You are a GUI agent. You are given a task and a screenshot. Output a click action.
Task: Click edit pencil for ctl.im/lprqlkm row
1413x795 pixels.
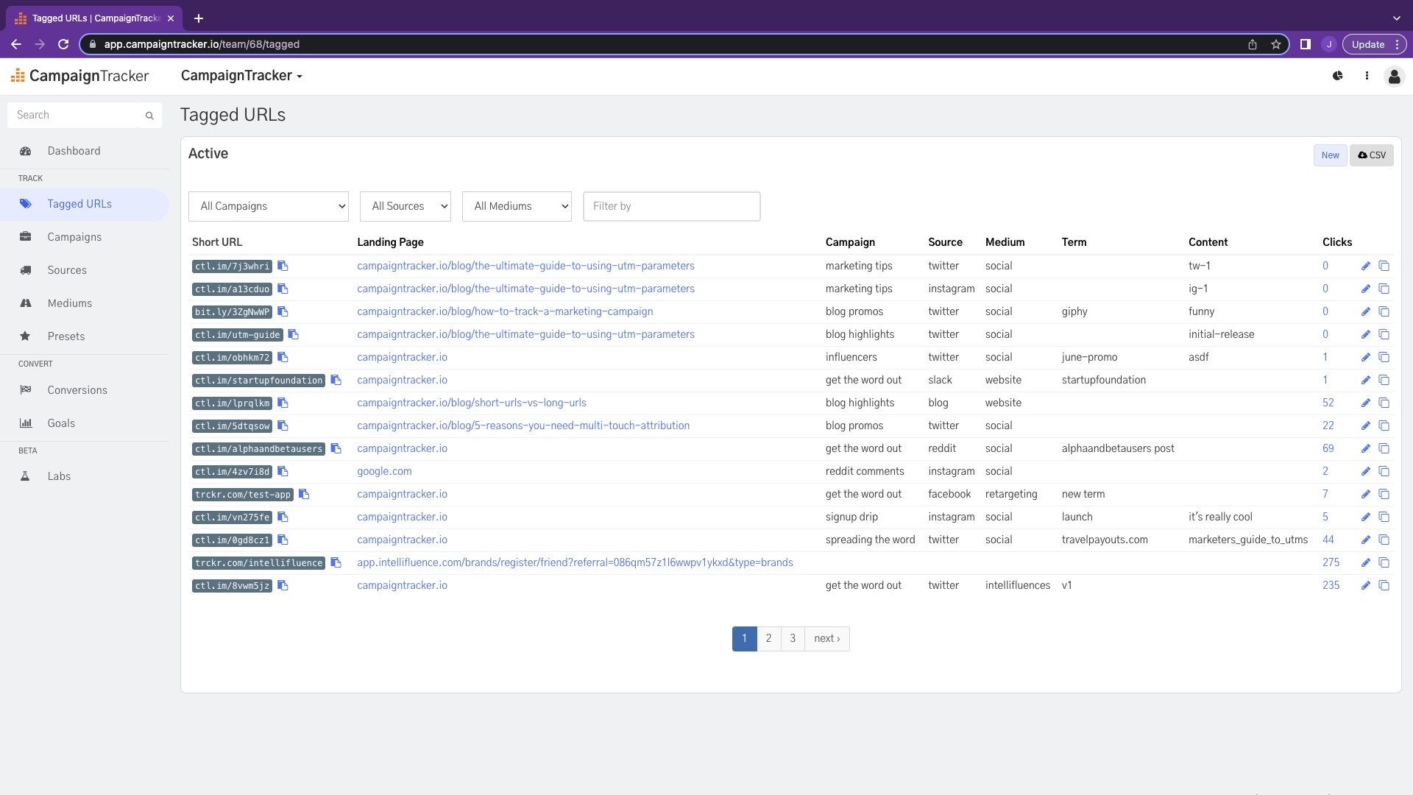1365,403
